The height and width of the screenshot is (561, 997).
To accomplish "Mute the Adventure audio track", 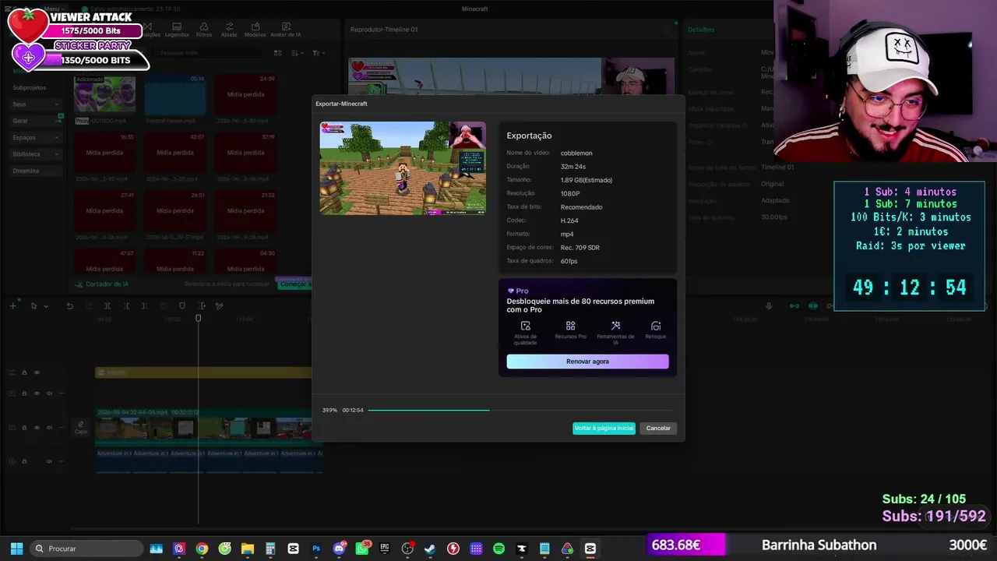I will coord(49,461).
